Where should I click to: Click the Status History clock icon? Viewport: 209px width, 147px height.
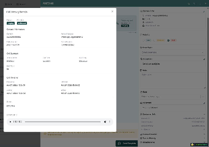point(141,138)
